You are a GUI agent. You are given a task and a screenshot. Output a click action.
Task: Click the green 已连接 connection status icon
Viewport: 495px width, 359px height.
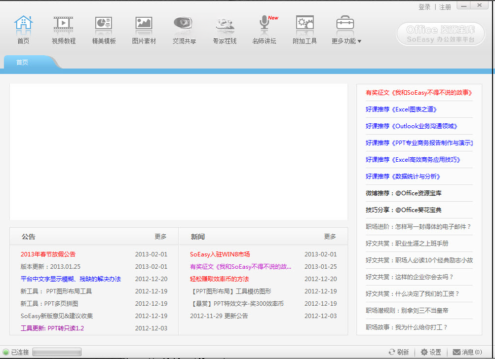6,352
